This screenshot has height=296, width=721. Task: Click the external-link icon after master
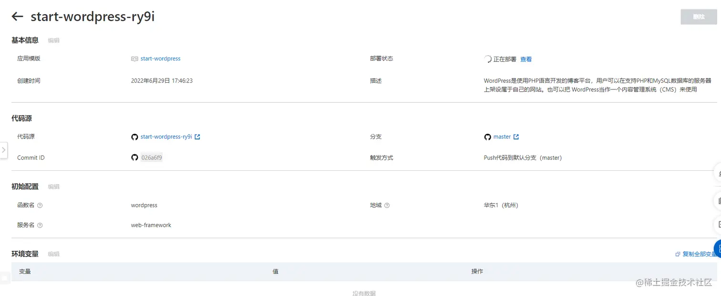point(516,137)
